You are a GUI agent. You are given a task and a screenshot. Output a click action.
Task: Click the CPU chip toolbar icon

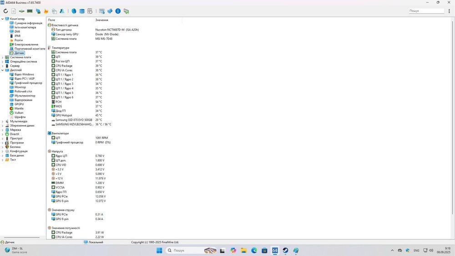(x=21, y=11)
